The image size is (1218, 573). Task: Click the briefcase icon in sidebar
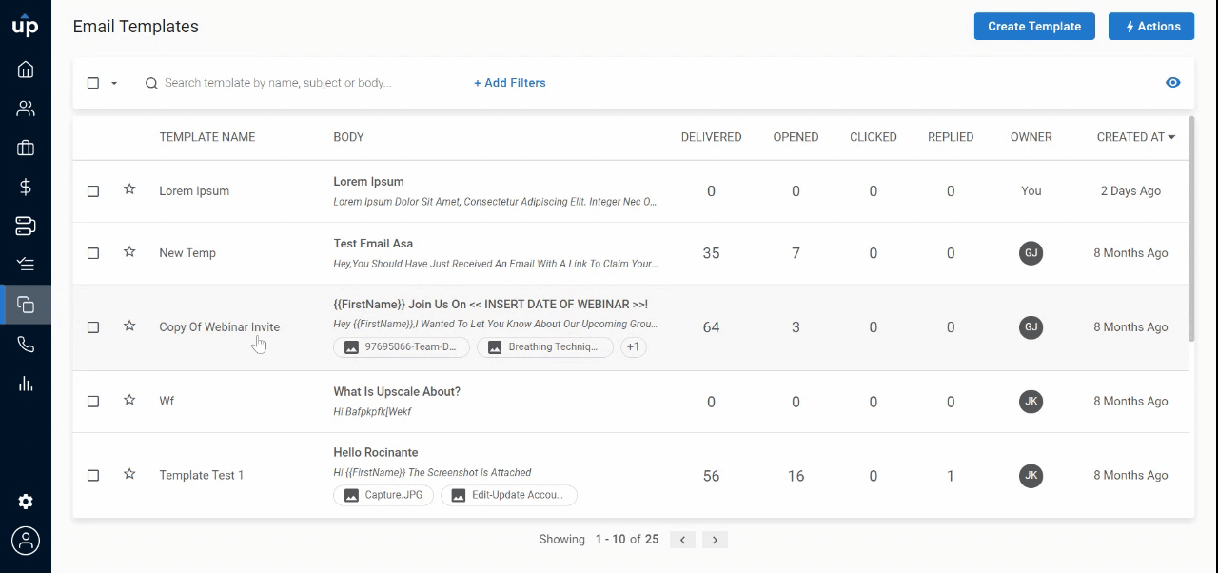click(x=26, y=148)
